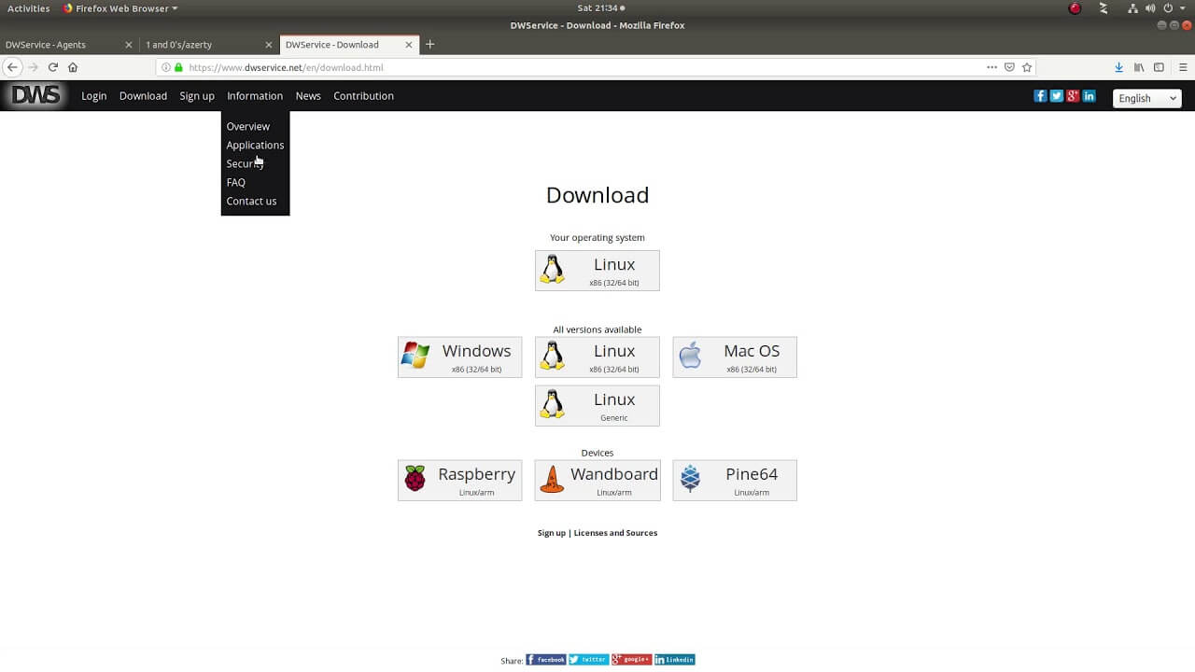Click the DWS logo in the header
Image resolution: width=1195 pixels, height=672 pixels.
(x=35, y=95)
